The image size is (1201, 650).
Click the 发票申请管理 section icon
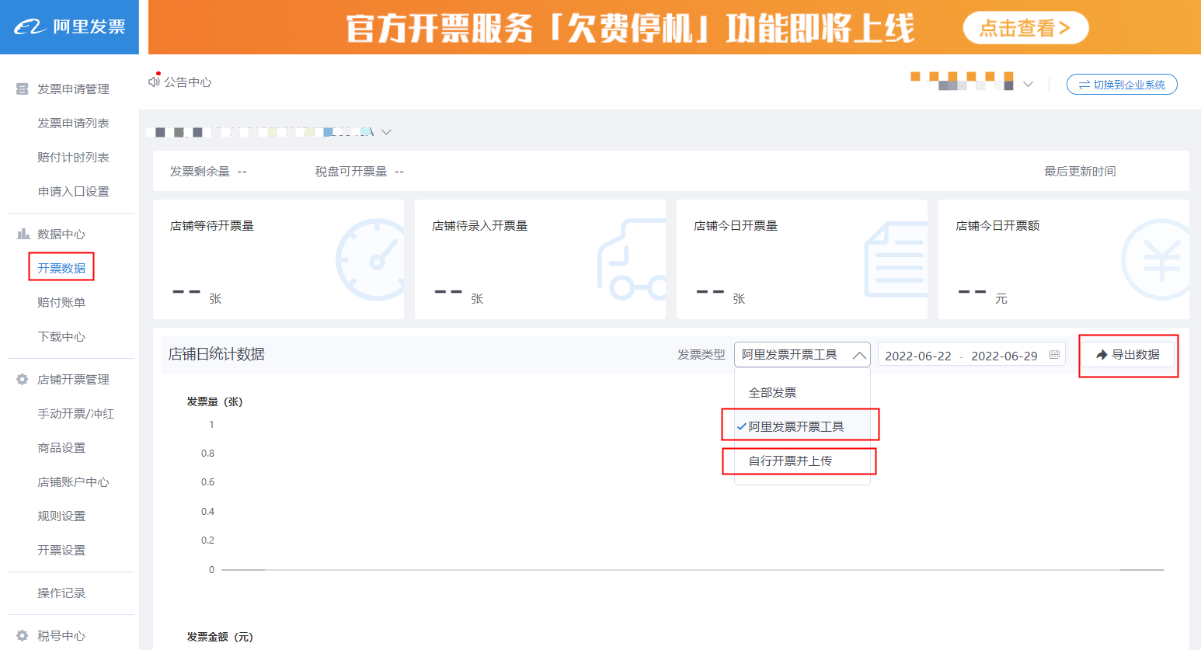click(x=23, y=89)
